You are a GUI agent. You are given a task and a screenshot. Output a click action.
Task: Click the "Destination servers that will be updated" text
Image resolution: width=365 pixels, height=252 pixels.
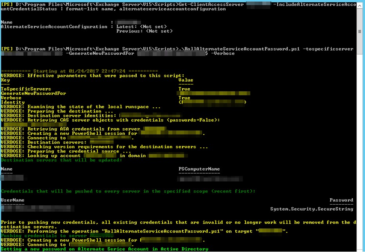coord(61,160)
